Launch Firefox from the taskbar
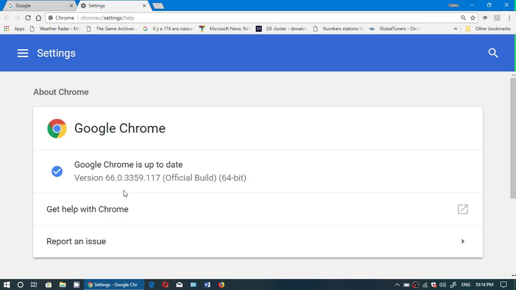The image size is (516, 290). click(x=221, y=285)
